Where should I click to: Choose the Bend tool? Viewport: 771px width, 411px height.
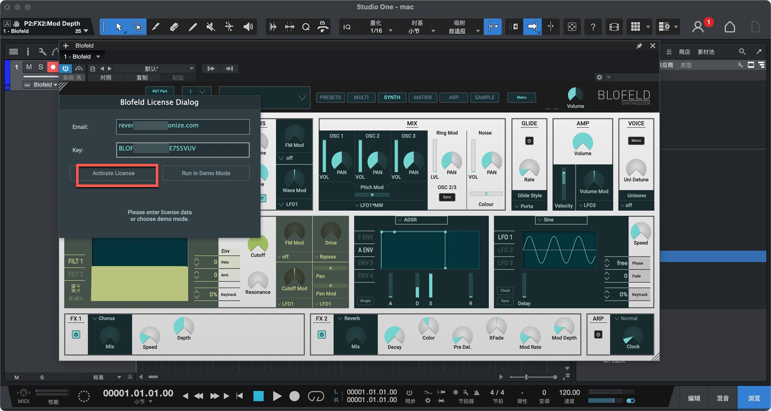pyautogui.click(x=229, y=27)
